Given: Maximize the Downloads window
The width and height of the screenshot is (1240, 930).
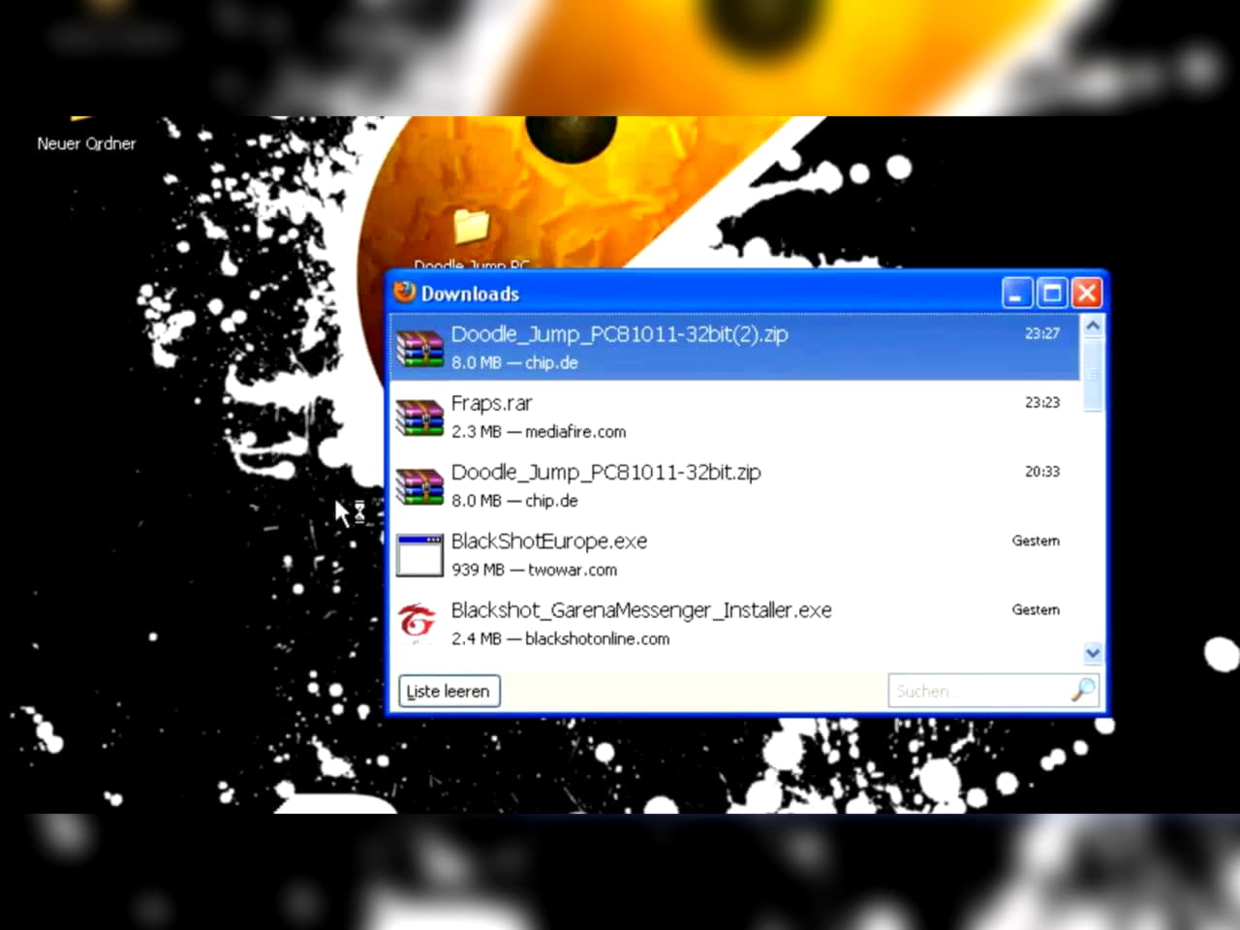Looking at the screenshot, I should point(1052,293).
